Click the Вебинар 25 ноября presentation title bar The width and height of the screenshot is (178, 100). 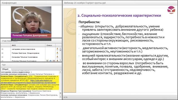120,3
